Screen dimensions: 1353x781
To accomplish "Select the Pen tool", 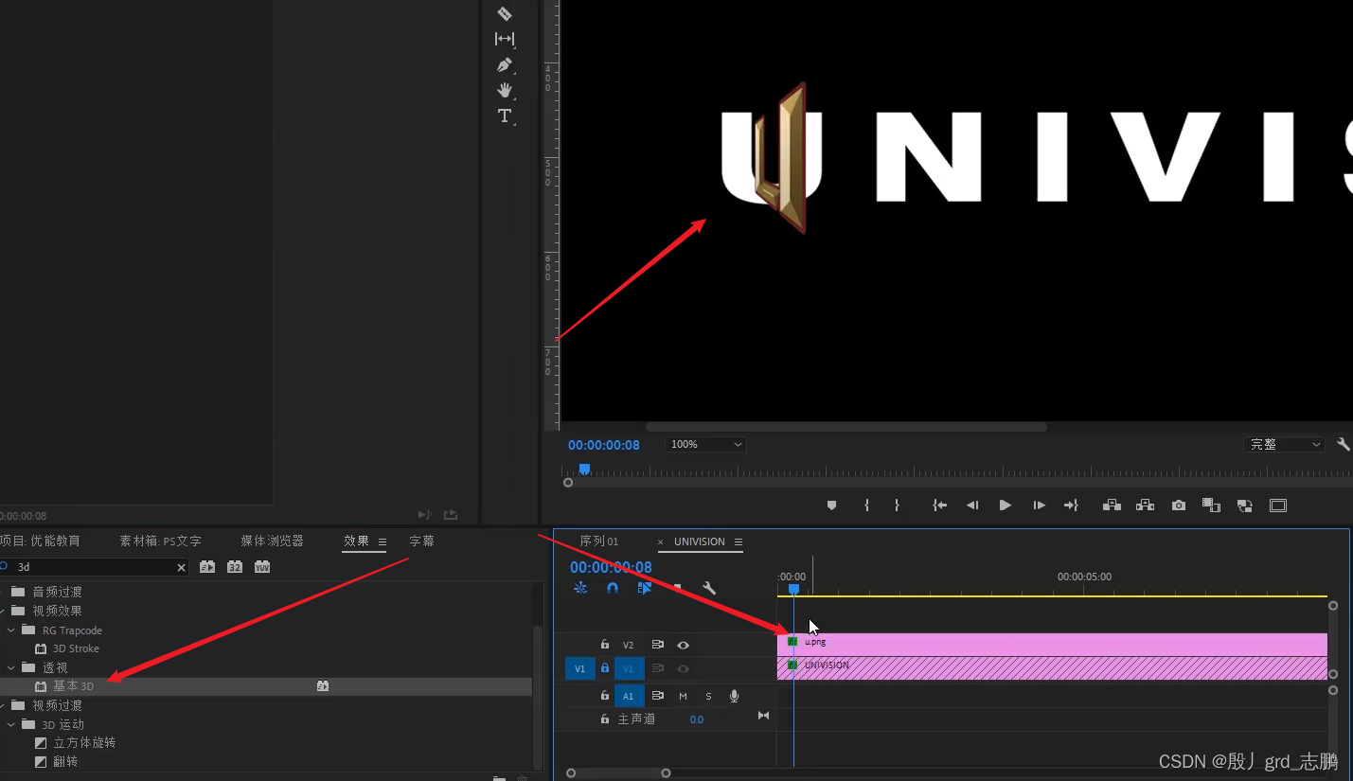I will (x=505, y=64).
